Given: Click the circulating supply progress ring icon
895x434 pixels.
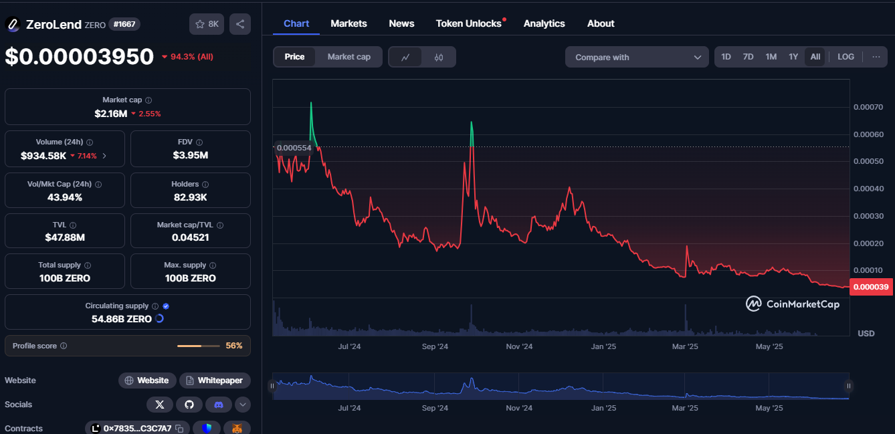Looking at the screenshot, I should click(x=159, y=319).
